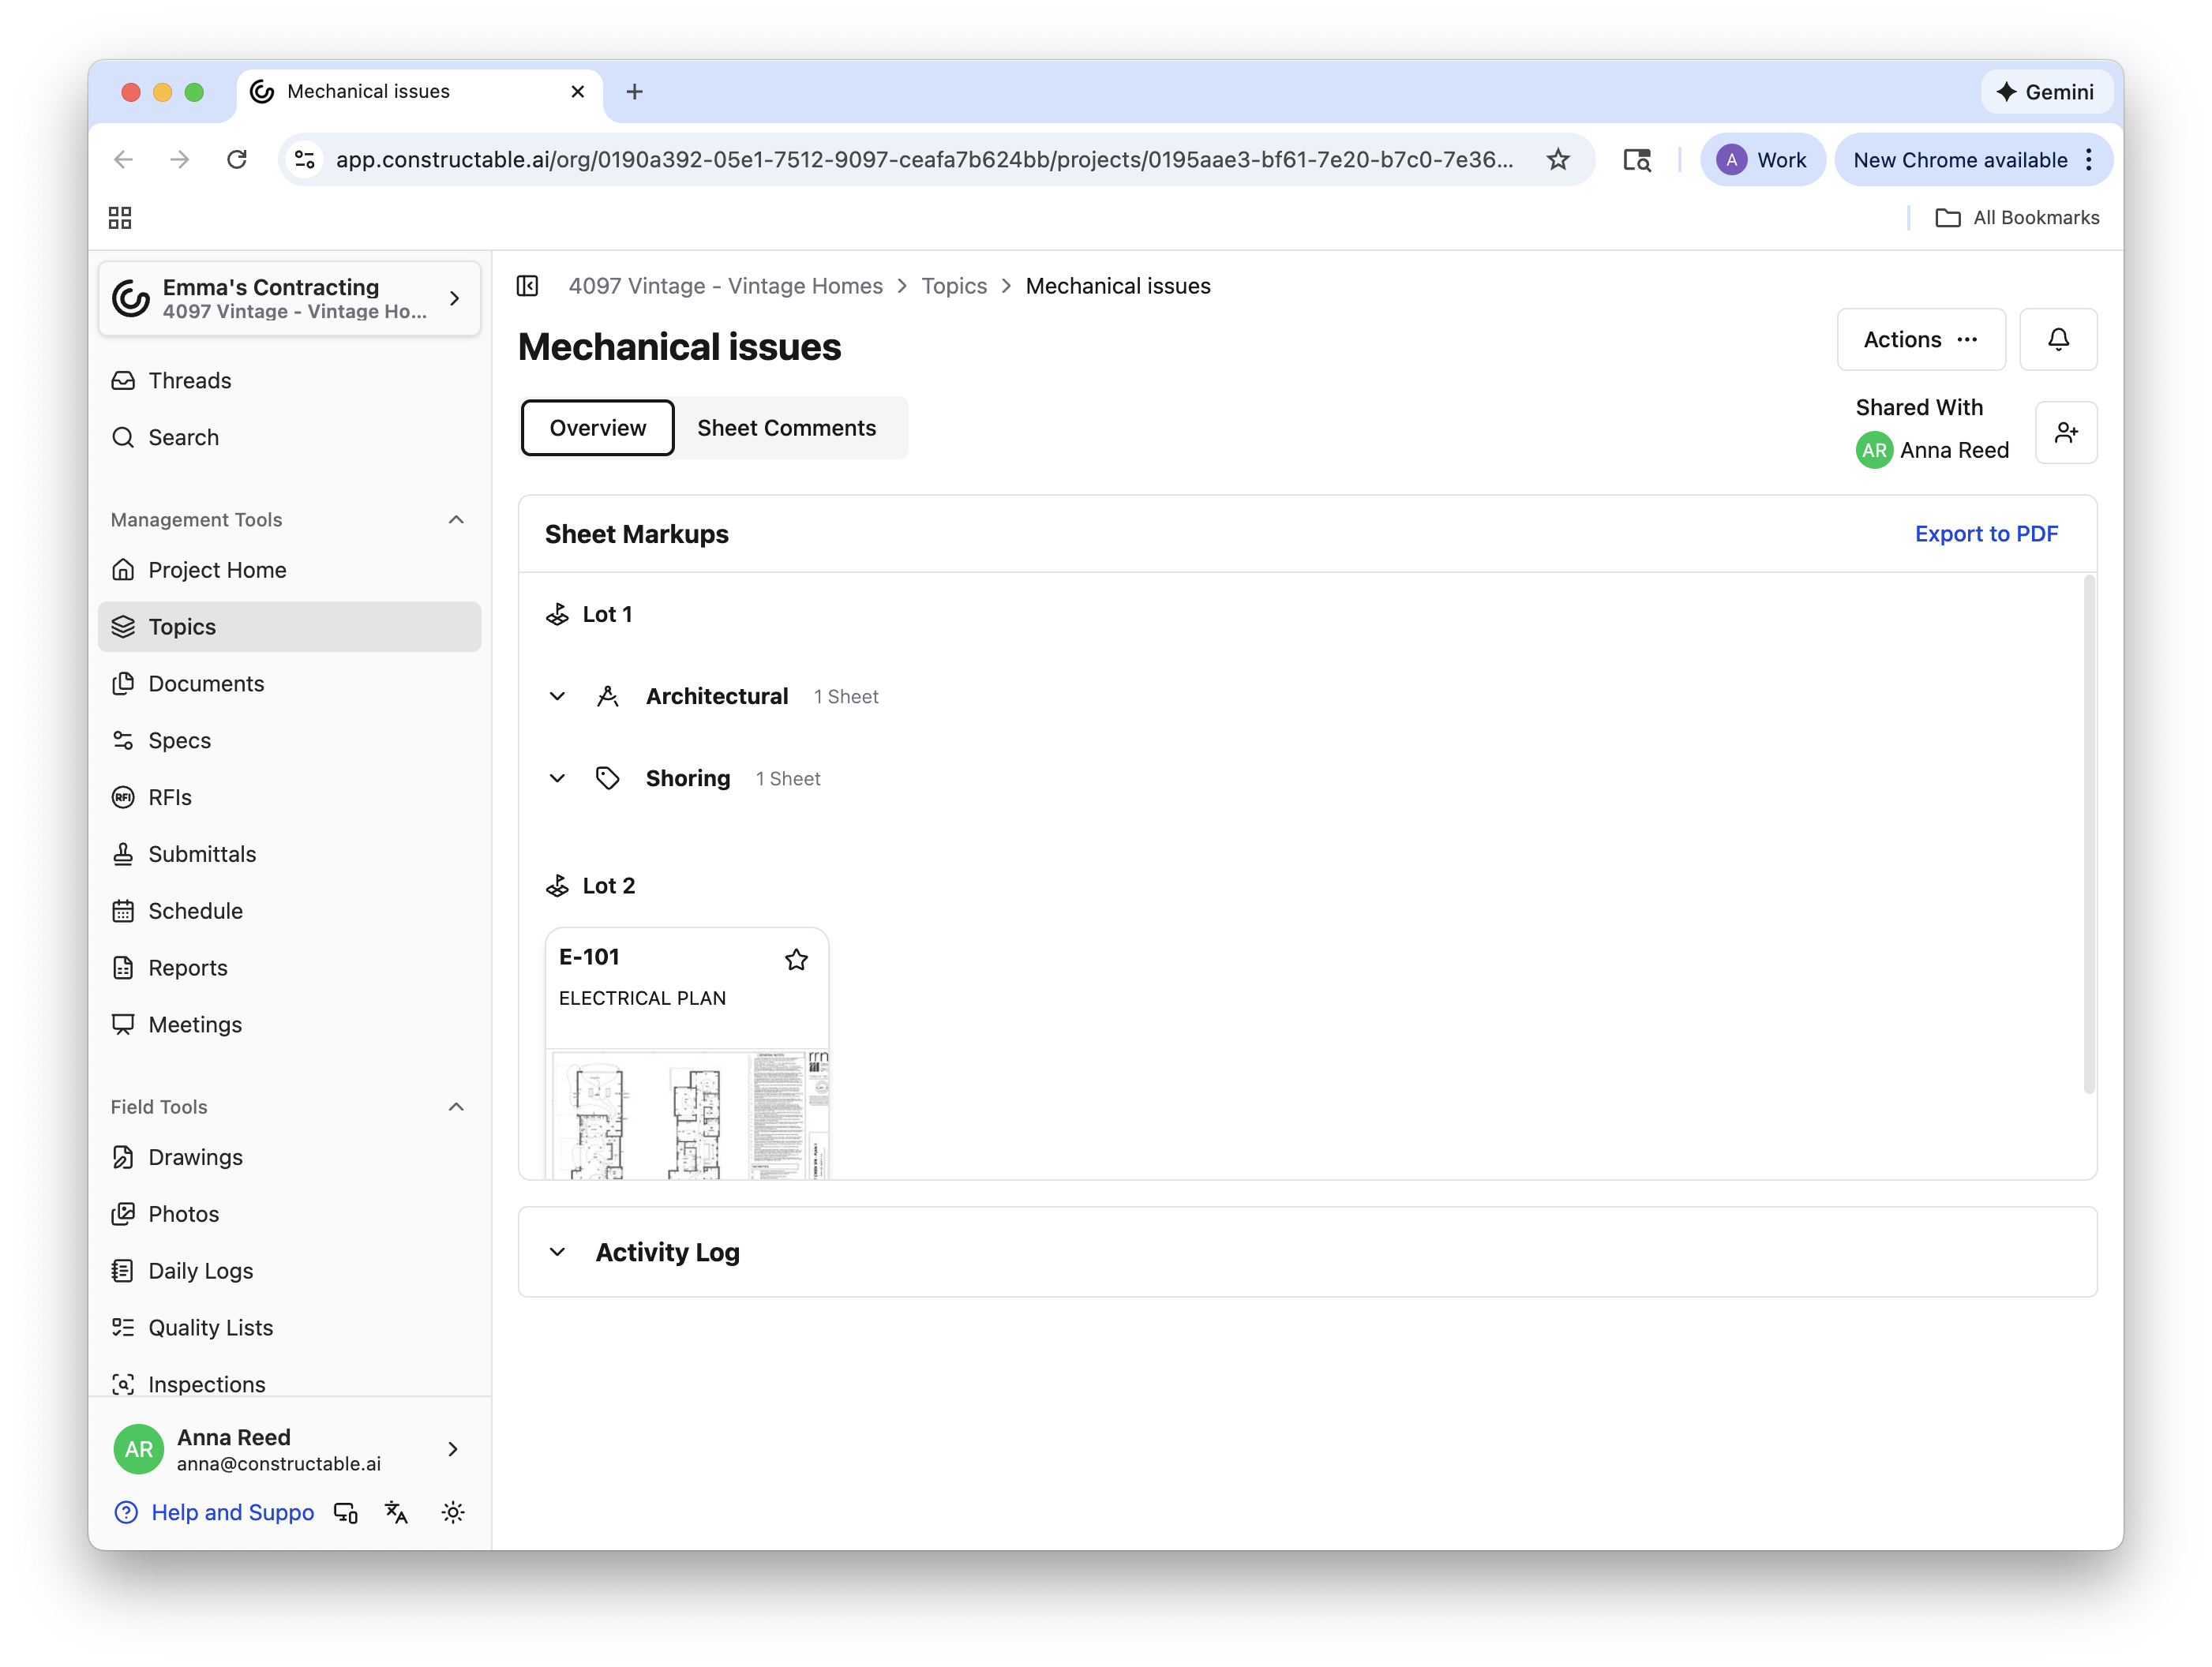
Task: Open the Specs section
Action: 289,740
